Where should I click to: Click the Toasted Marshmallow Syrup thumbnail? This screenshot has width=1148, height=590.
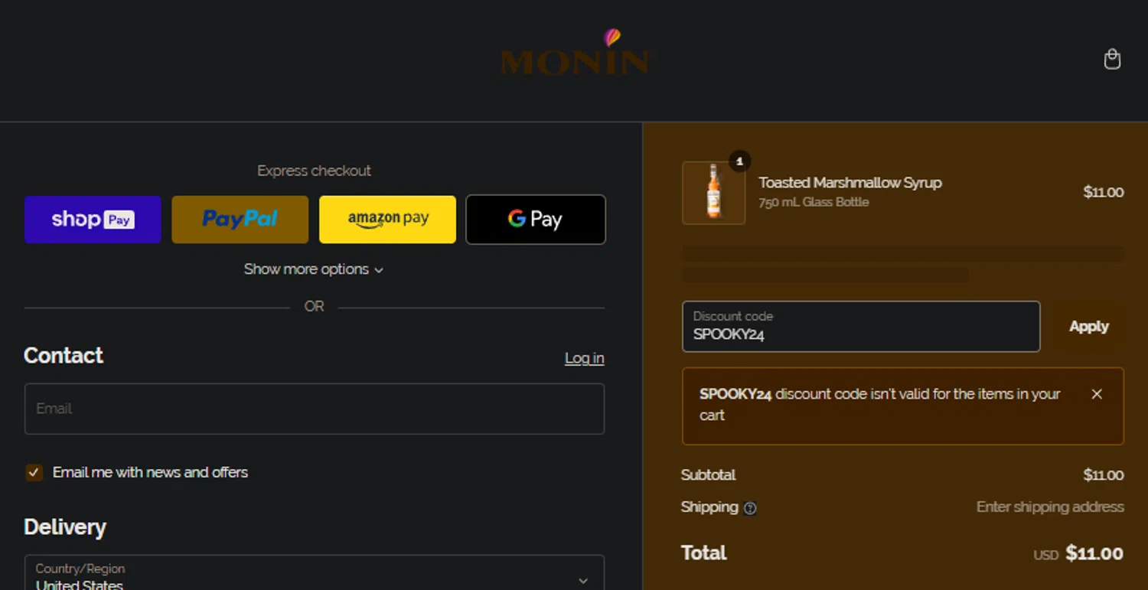(714, 193)
